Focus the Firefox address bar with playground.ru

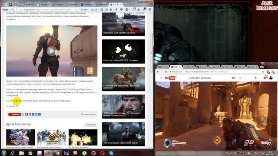pyautogui.click(x=46, y=10)
